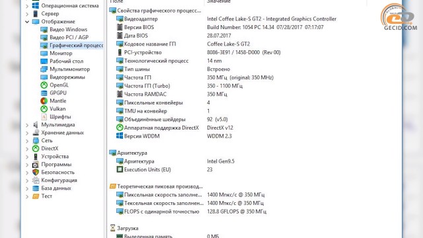The height and width of the screenshot is (238, 423).
Task: Click the Безопасность shield icon
Action: click(36, 172)
